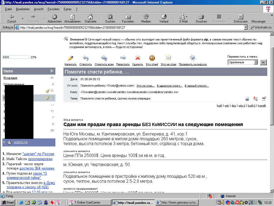Click the printer icon in message header
Viewport: 274px width, 206px height.
(x=247, y=99)
